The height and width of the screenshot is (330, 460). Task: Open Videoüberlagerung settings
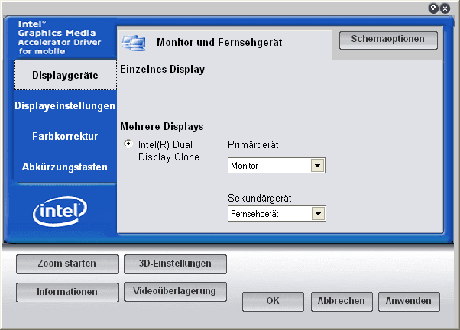[175, 292]
